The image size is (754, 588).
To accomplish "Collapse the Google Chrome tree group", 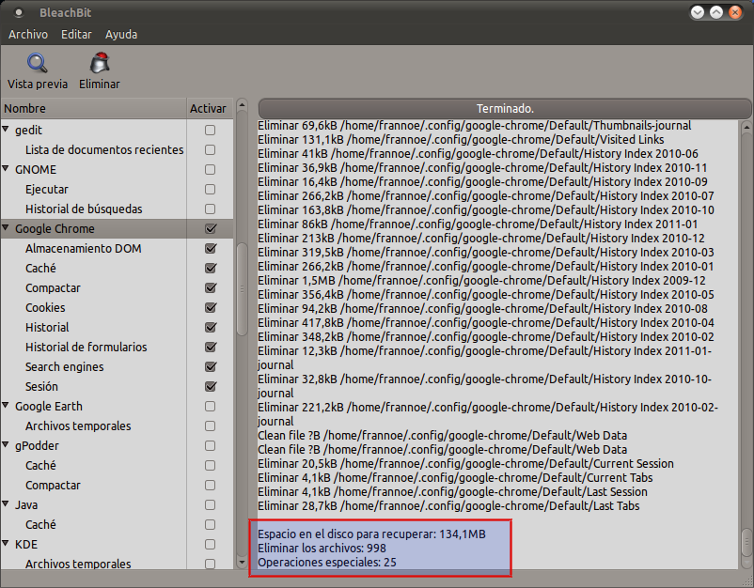I will [7, 227].
